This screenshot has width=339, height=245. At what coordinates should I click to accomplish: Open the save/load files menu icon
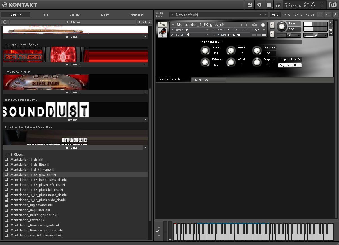250,5
